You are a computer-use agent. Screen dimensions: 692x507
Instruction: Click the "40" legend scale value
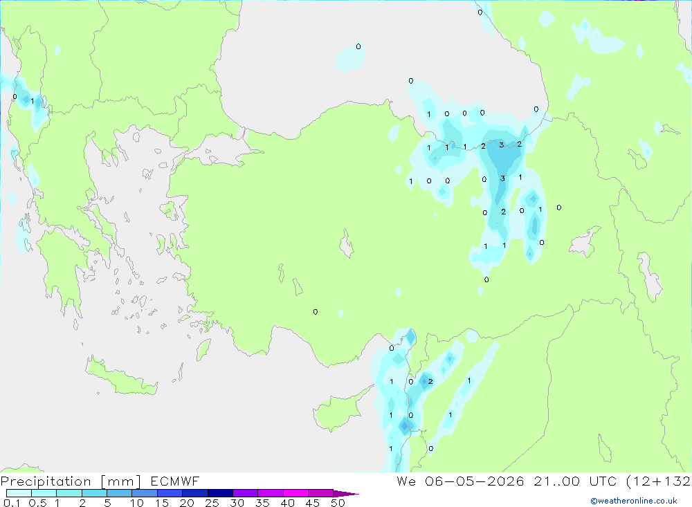click(287, 503)
